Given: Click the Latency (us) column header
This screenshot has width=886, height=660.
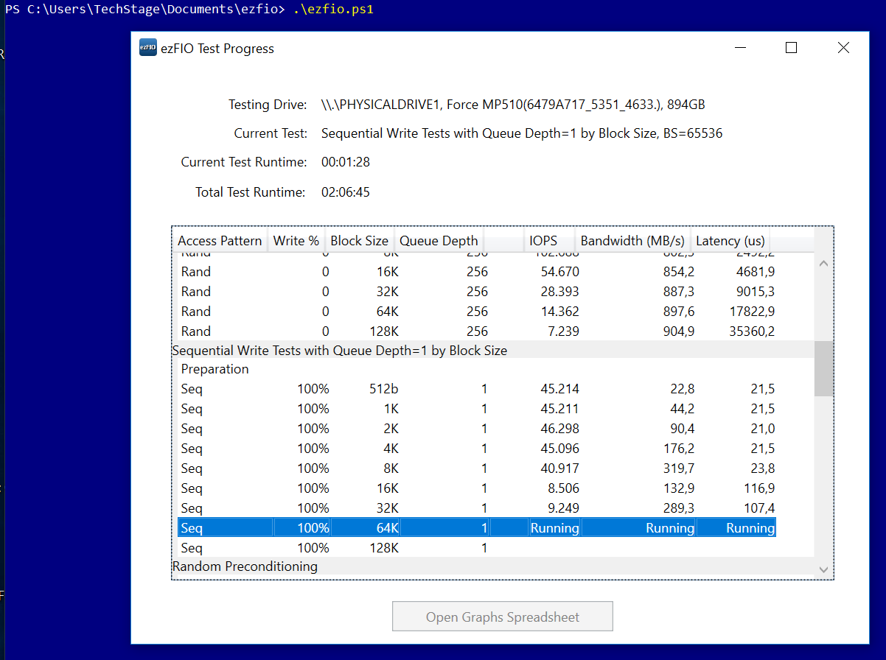Looking at the screenshot, I should (730, 241).
